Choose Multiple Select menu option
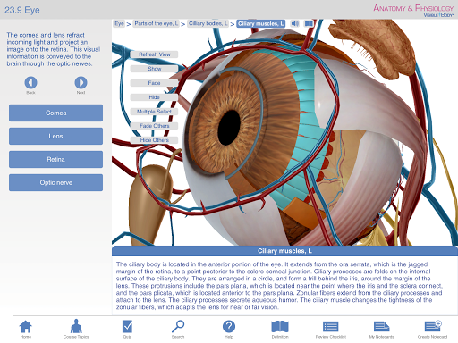This screenshot has width=458, height=343. coord(155,112)
